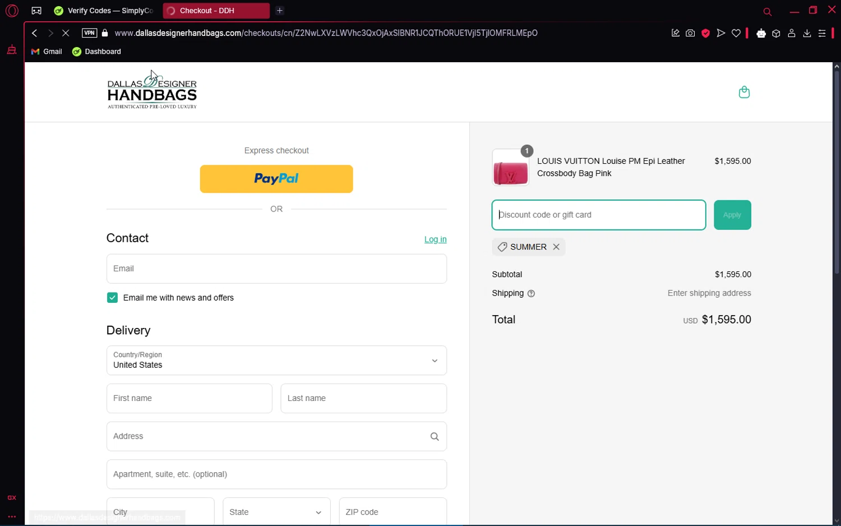Viewport: 841px width, 526px height.
Task: Click the address search magnifier icon
Action: click(x=435, y=436)
